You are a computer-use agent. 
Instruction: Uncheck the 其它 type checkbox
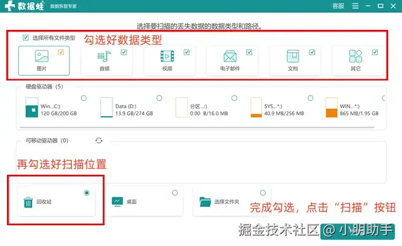tap(375, 52)
